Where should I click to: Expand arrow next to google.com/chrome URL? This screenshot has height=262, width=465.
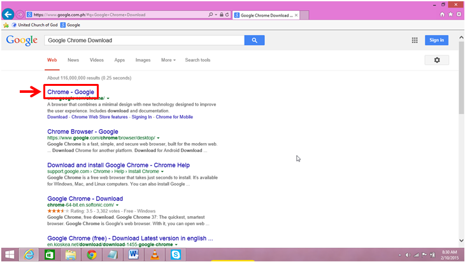(x=108, y=99)
